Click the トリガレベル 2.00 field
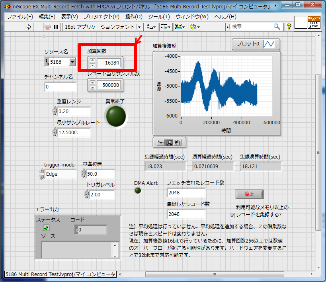Viewport: 326px width, 282px height. 102,195
